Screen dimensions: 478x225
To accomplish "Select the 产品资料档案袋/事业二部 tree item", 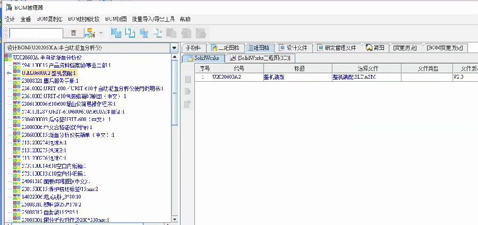I will point(66,65).
